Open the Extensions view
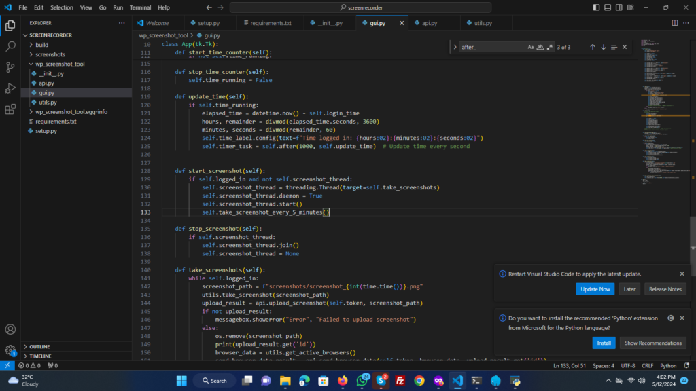 coord(10,109)
